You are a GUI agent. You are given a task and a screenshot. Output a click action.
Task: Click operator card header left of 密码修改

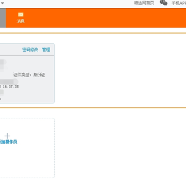[10, 50]
